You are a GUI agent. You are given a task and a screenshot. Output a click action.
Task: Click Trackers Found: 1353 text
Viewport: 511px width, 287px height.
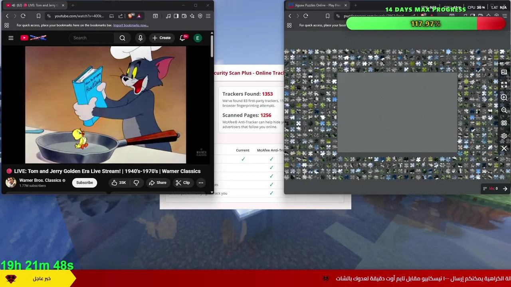248,94
